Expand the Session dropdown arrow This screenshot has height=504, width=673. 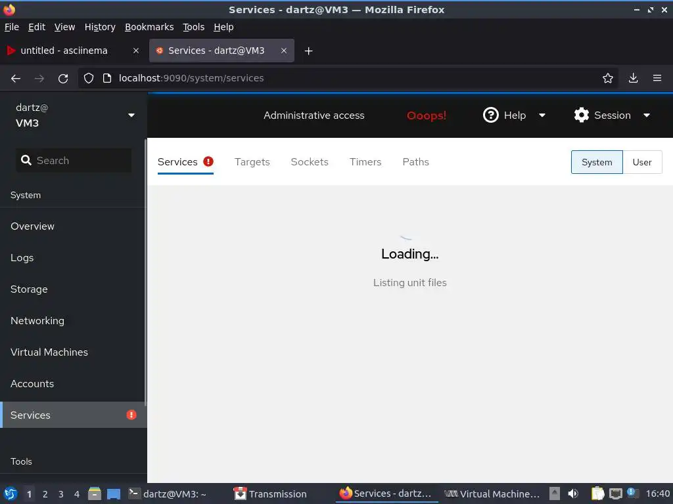[x=647, y=115]
